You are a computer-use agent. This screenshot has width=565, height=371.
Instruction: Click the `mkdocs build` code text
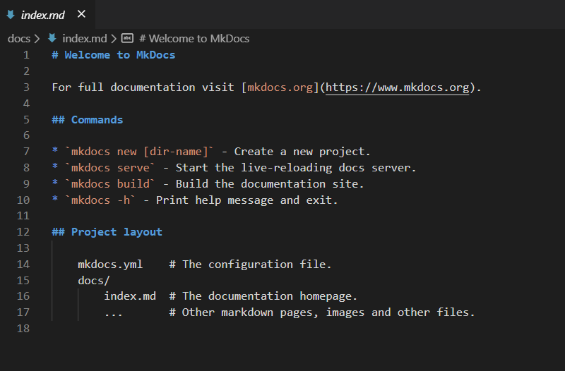(110, 184)
